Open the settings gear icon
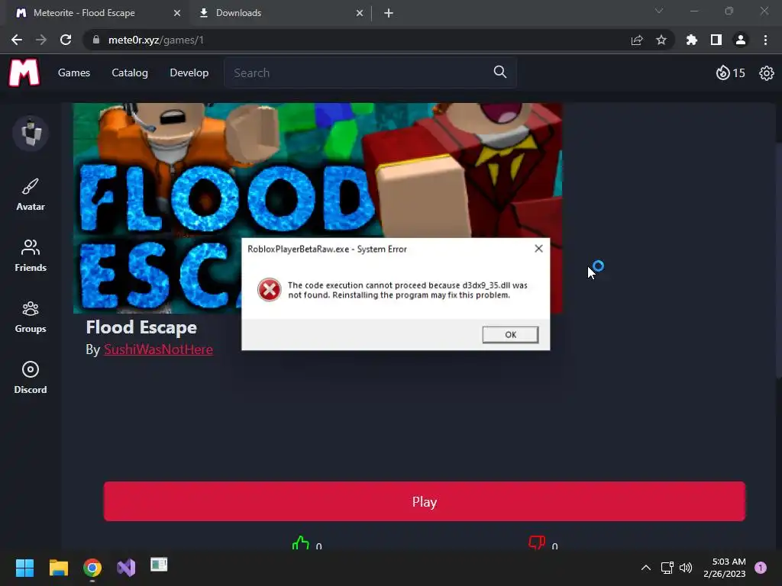This screenshot has height=586, width=782. (x=766, y=73)
